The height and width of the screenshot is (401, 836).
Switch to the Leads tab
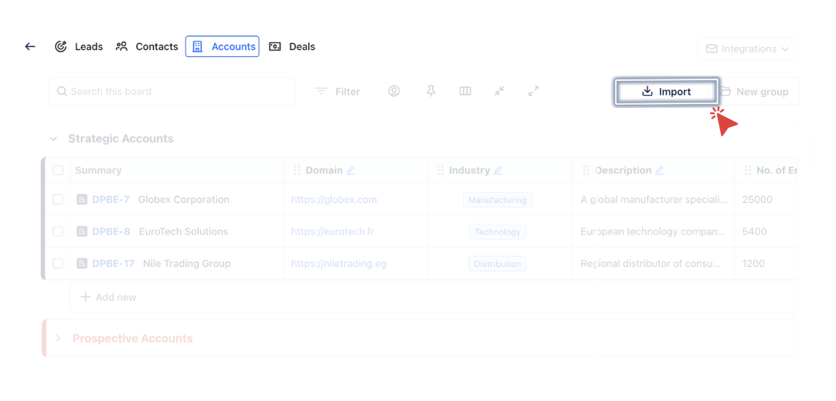79,47
